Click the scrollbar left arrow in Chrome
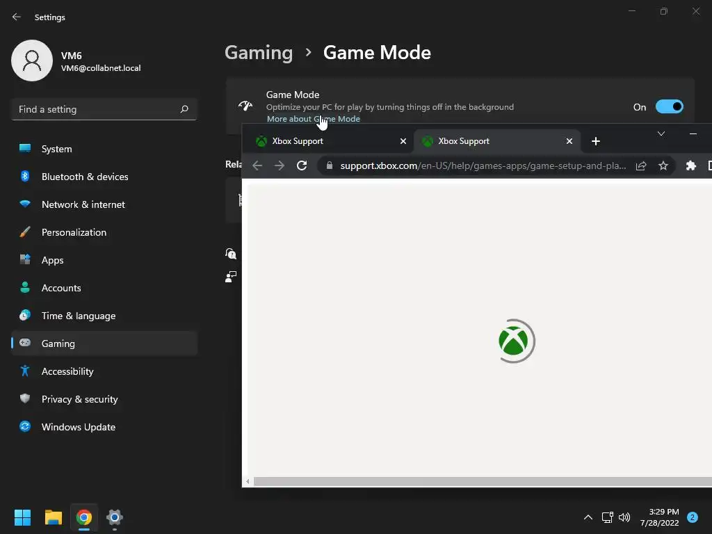Image resolution: width=712 pixels, height=534 pixels. pos(248,481)
